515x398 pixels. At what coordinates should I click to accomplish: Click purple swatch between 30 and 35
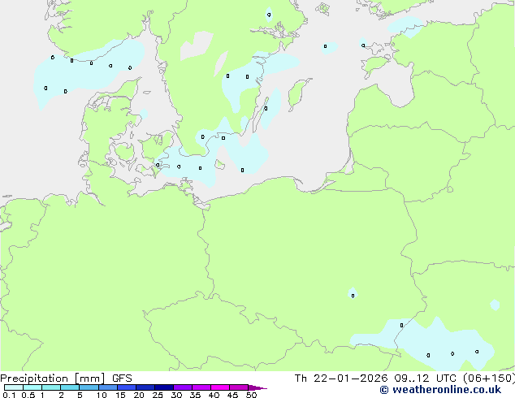(183, 387)
